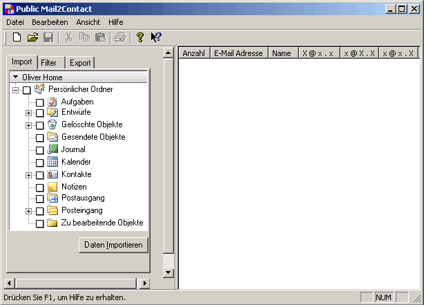Check the Persönlicher Ordner checkbox
Viewport: 424px width, 305px height.
click(x=26, y=90)
